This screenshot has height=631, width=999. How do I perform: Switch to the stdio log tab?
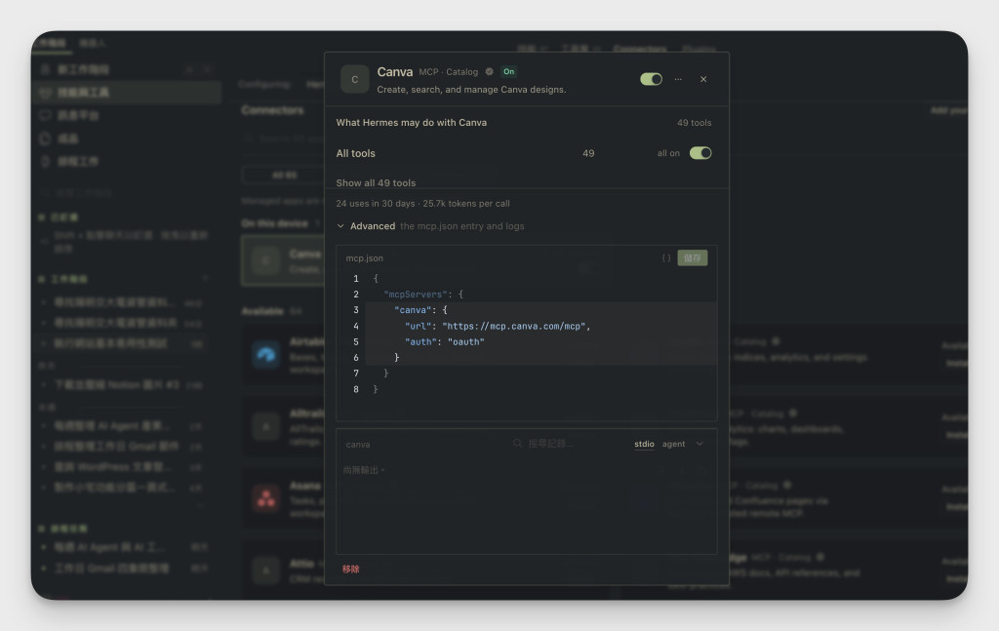click(644, 444)
